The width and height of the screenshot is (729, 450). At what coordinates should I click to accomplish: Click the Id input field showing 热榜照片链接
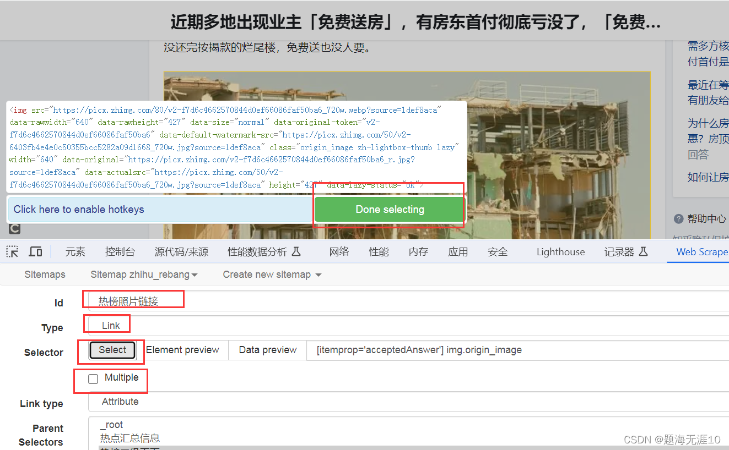[x=132, y=303]
